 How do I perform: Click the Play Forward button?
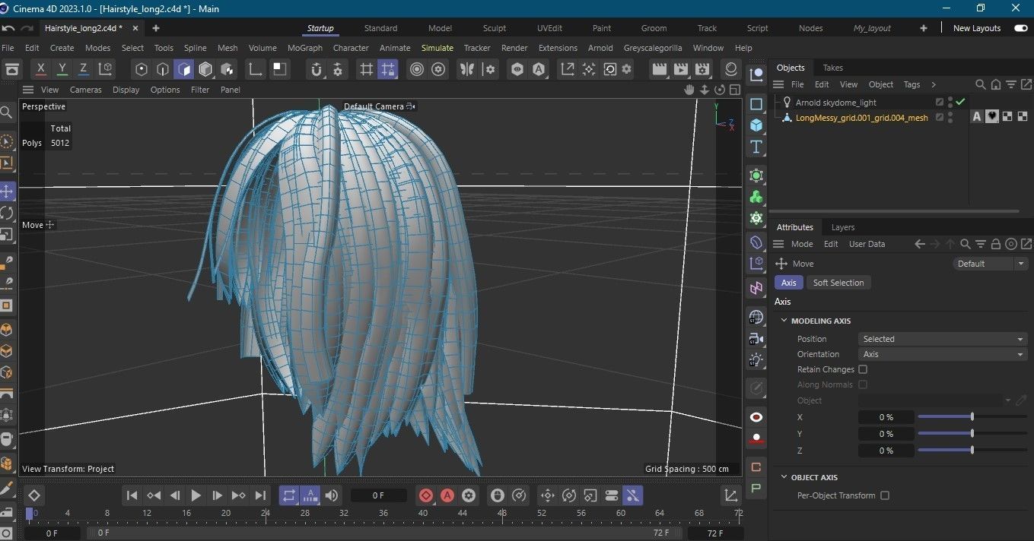[x=196, y=495]
